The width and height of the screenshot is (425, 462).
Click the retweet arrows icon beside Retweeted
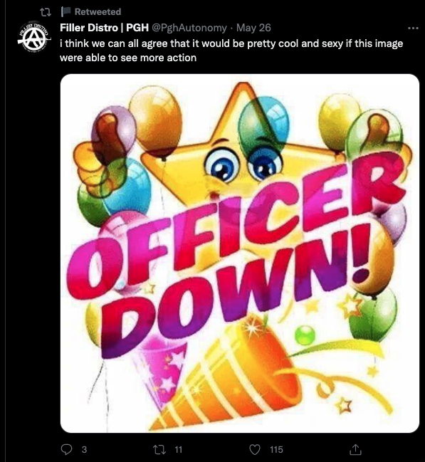click(46, 12)
